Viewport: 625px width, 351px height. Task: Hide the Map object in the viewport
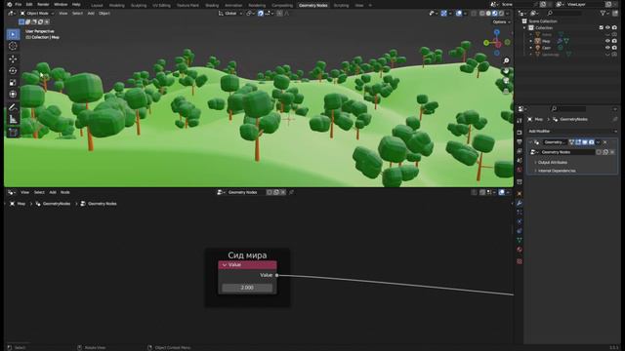[607, 41]
